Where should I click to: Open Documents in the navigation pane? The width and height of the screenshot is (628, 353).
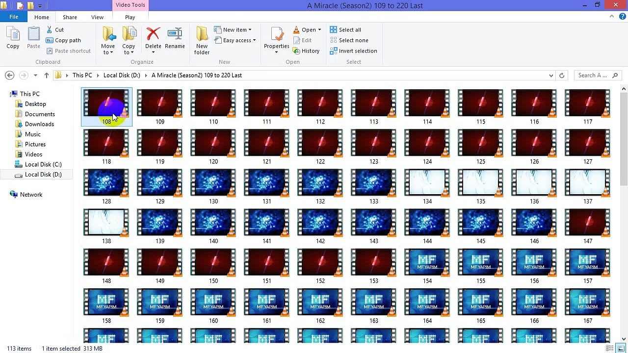pos(40,114)
